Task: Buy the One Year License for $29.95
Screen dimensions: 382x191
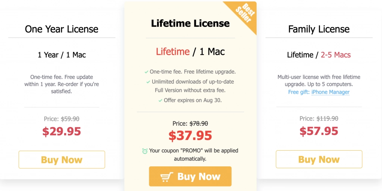Action: tap(62, 160)
